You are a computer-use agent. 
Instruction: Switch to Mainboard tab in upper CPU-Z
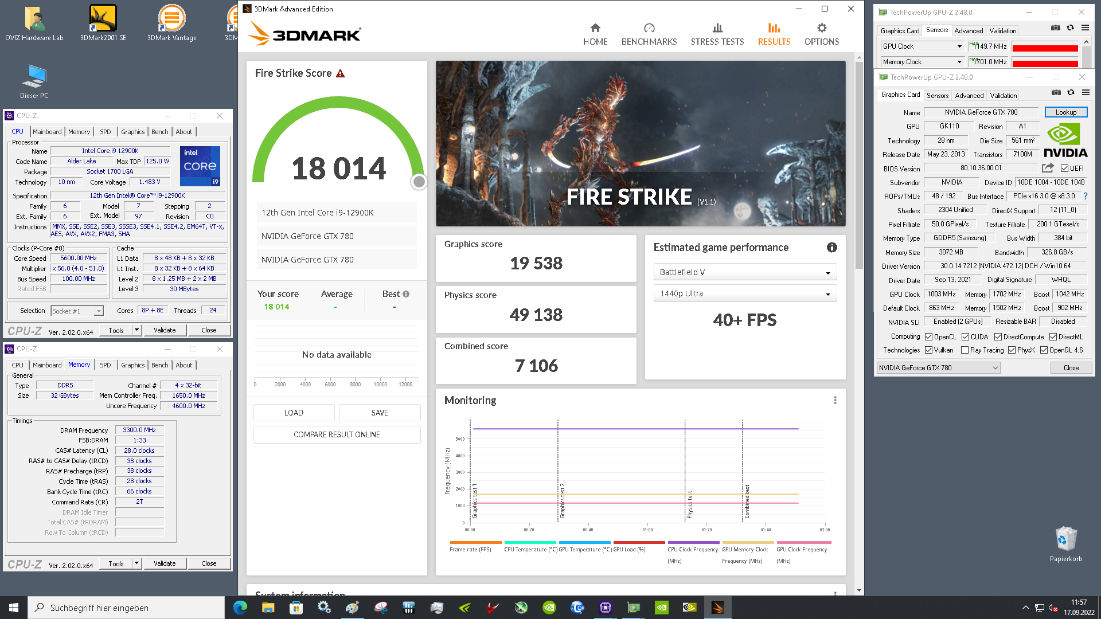pos(47,132)
